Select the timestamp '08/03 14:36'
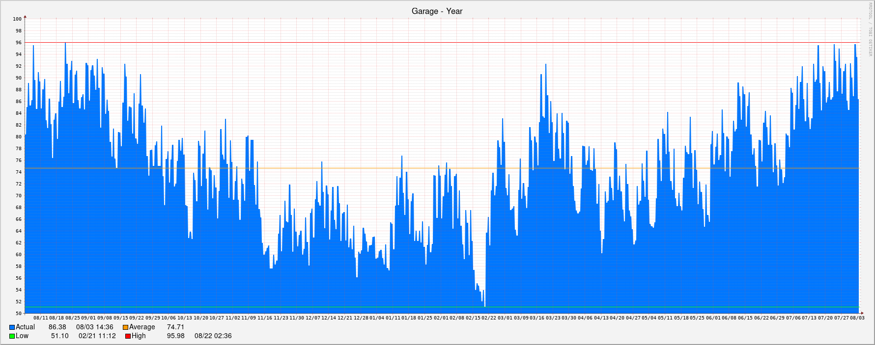The height and width of the screenshot is (345, 875). 95,327
